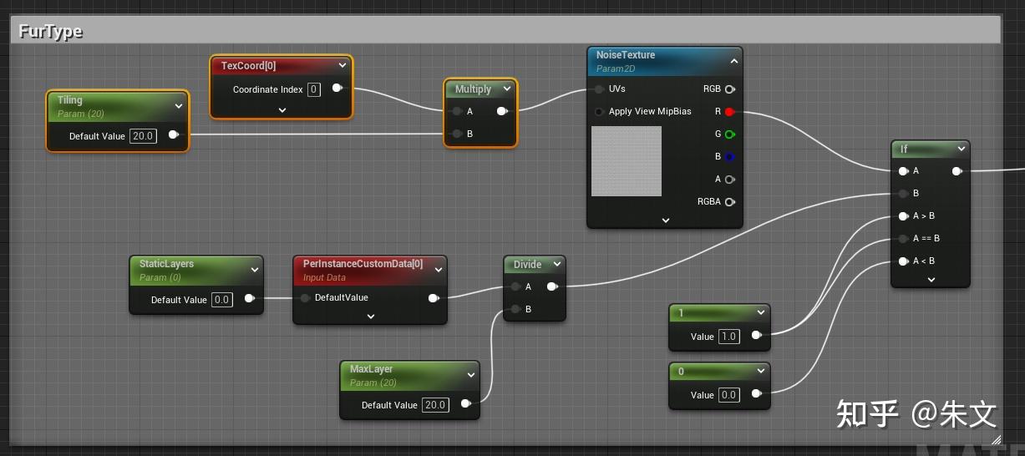Open the constant 1 node header dropdown
This screenshot has width=1025, height=456.
(760, 312)
